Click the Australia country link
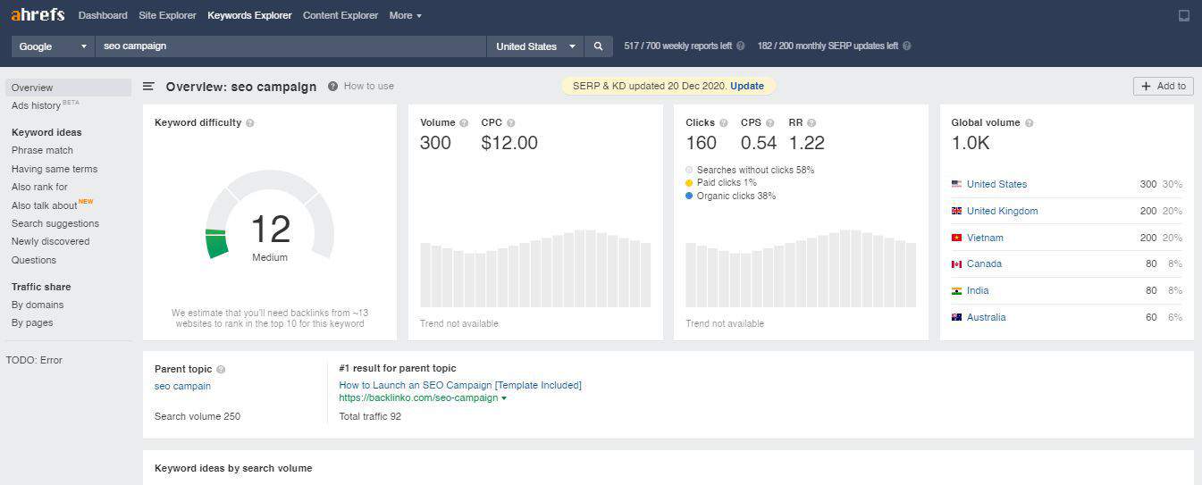 click(986, 317)
